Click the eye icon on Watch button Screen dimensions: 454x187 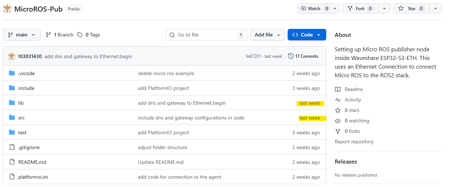coord(304,9)
